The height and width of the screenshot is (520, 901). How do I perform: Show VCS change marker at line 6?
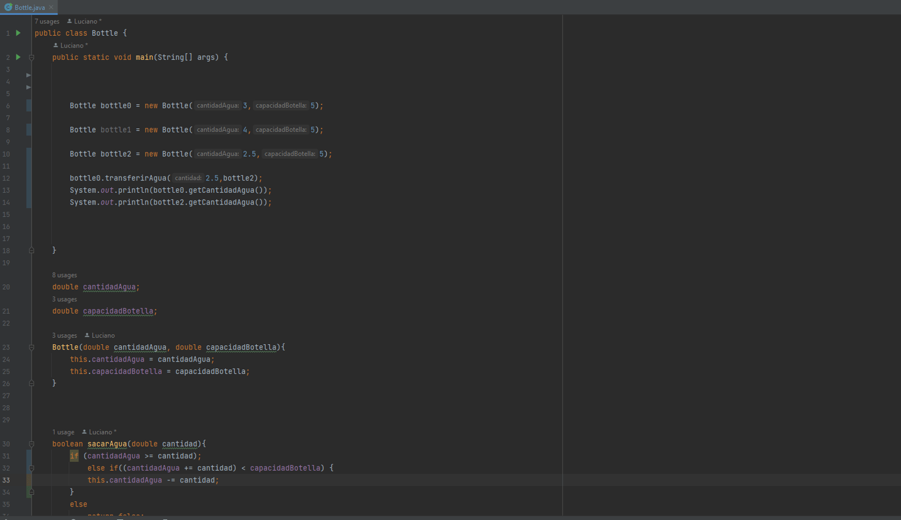(x=29, y=106)
